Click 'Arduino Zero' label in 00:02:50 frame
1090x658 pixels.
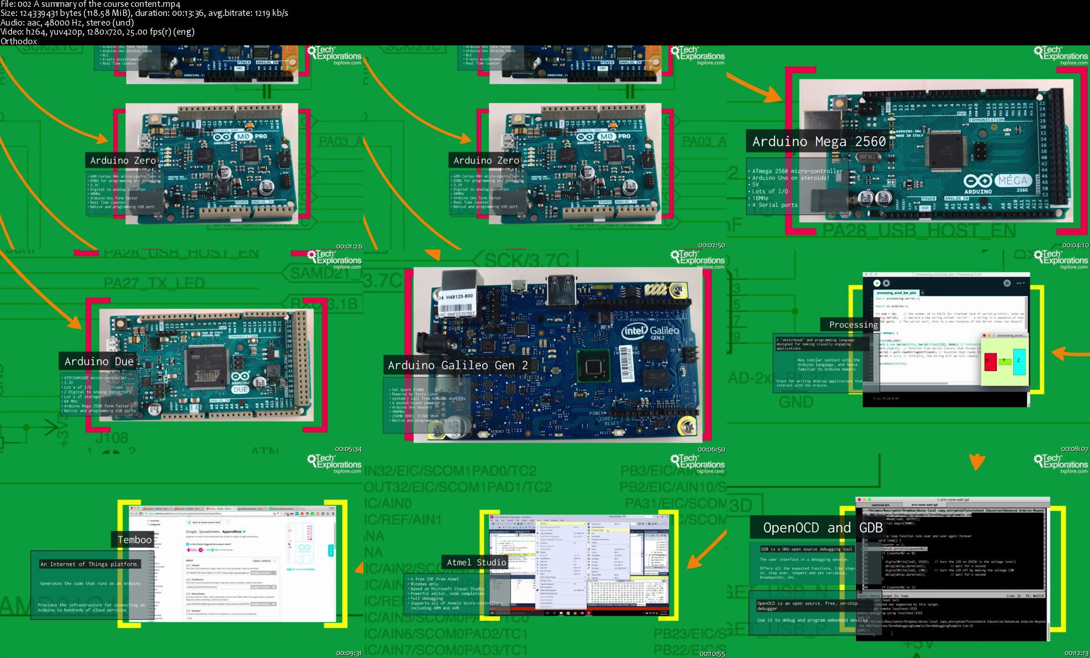[x=486, y=161]
